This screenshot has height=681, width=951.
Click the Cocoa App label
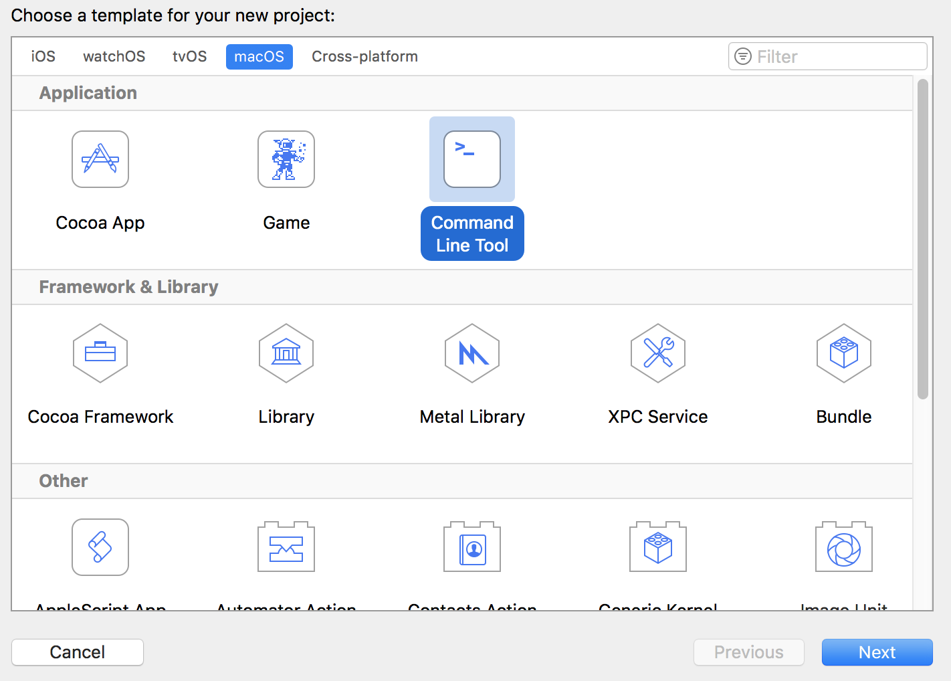[100, 223]
